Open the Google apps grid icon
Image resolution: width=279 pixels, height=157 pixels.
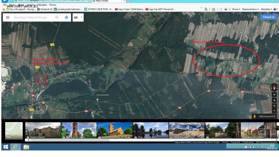(x=255, y=17)
